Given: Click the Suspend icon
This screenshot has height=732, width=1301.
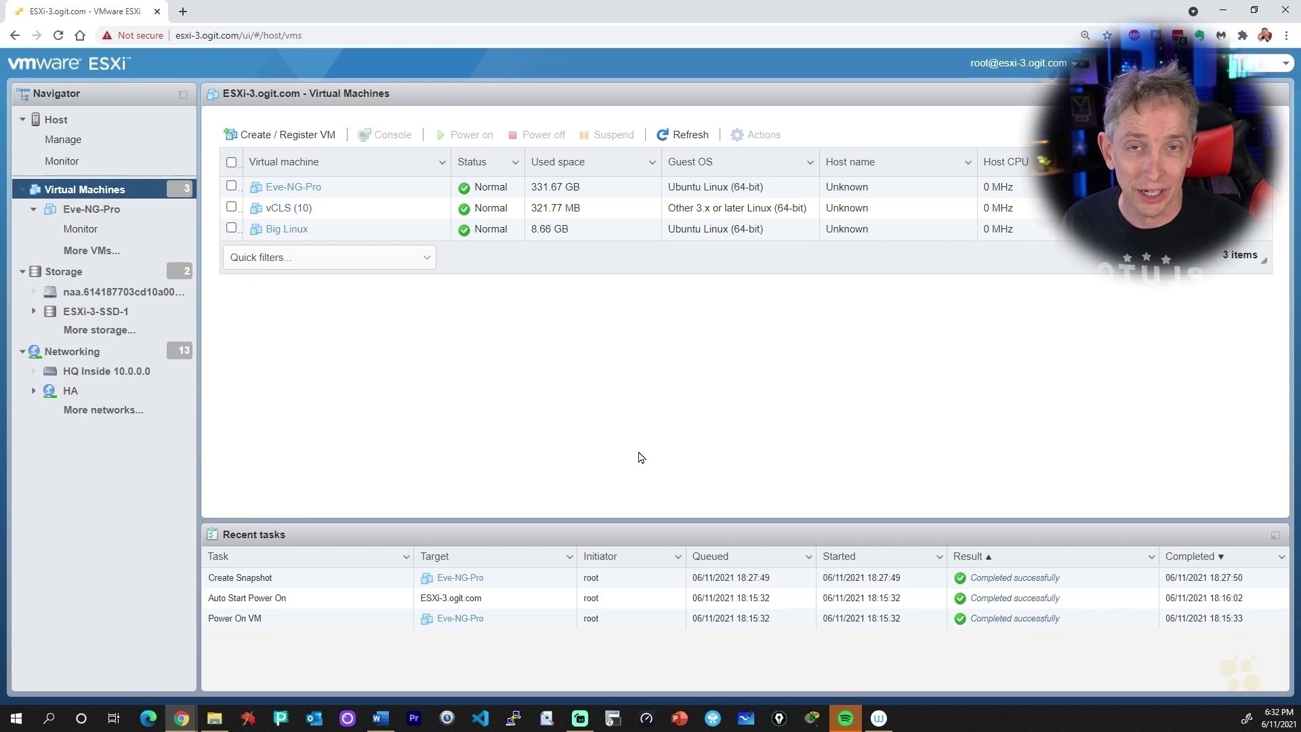Looking at the screenshot, I should pyautogui.click(x=584, y=134).
